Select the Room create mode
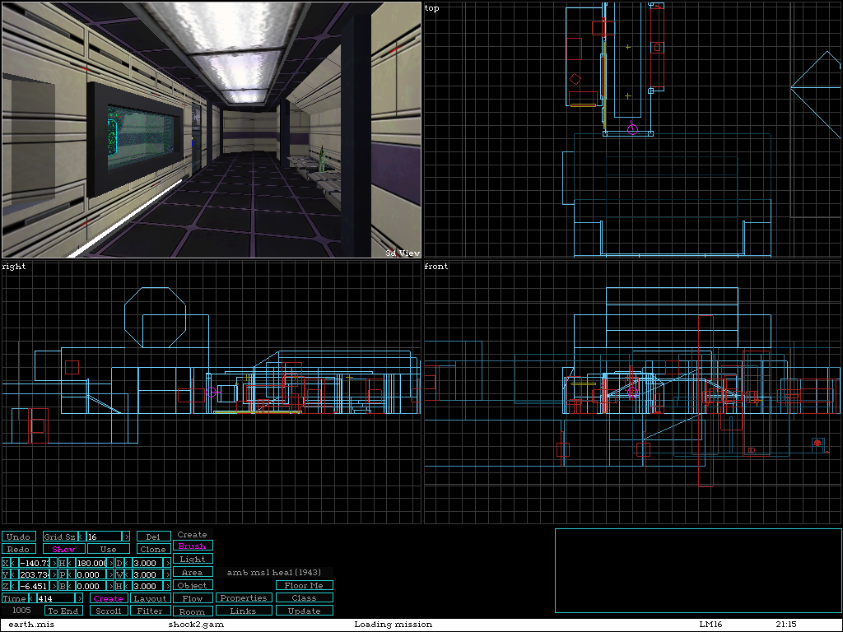This screenshot has height=632, width=843. pos(192,611)
